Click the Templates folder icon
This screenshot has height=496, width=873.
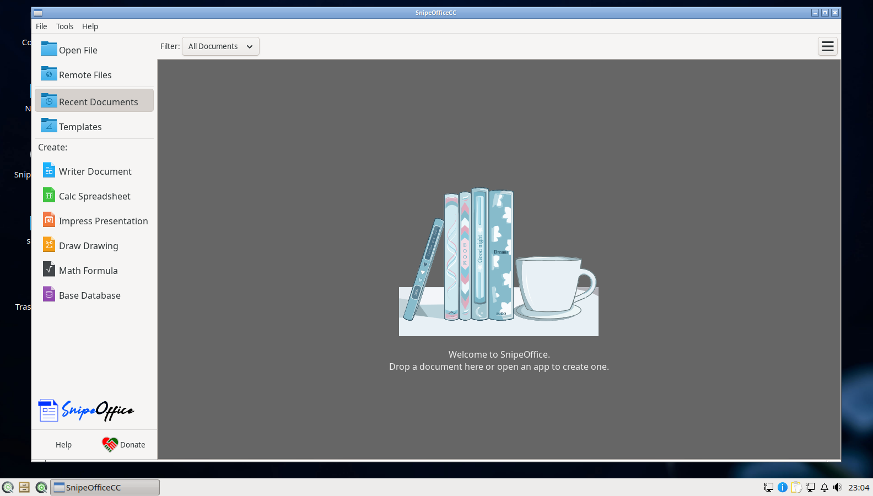tap(49, 126)
